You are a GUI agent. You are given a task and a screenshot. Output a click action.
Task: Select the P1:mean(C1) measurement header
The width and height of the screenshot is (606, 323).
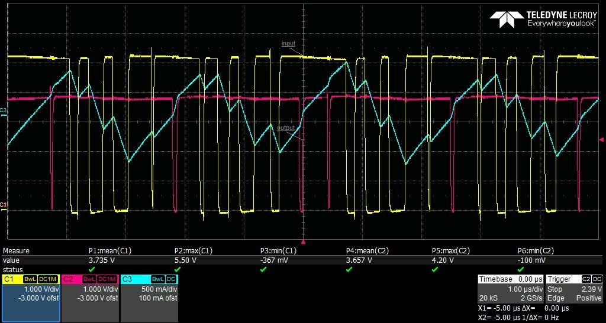coord(110,251)
